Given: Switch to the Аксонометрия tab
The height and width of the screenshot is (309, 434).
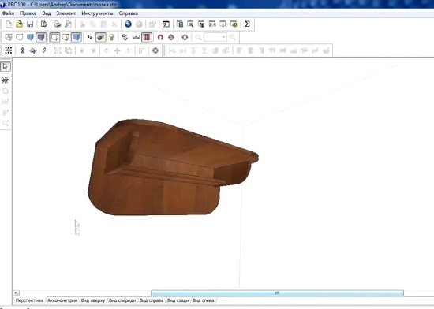Looking at the screenshot, I should point(62,300).
